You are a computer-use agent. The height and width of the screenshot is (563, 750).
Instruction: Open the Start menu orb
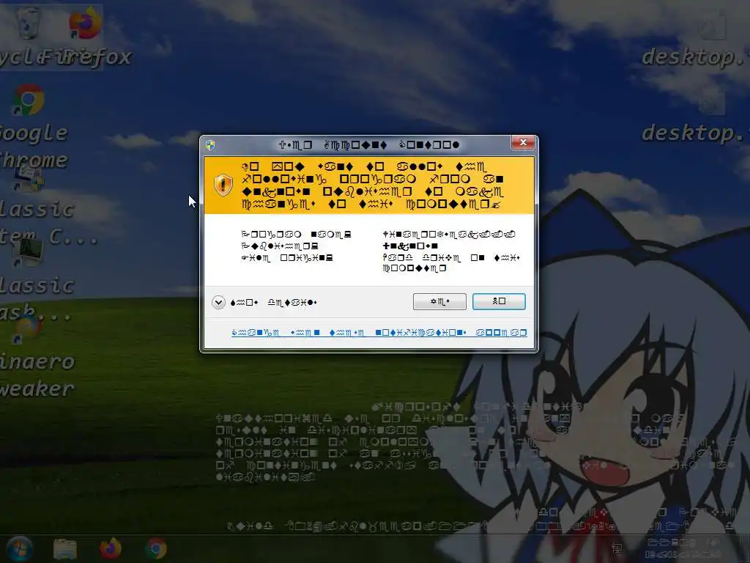coord(19,548)
